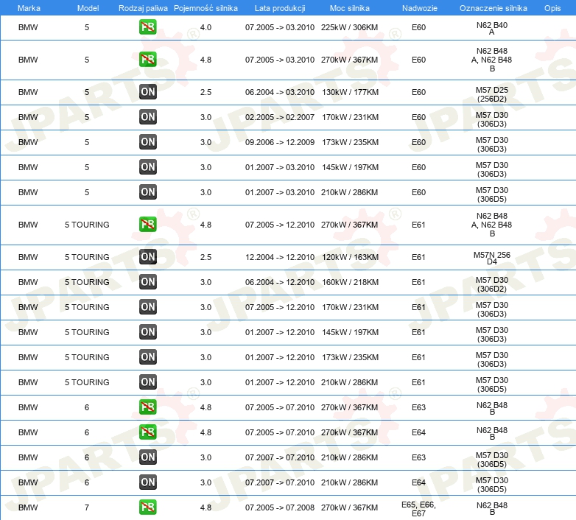The width and height of the screenshot is (576, 520).
Task: Click the N62 B40 A engine code cell
Action: 492,27
